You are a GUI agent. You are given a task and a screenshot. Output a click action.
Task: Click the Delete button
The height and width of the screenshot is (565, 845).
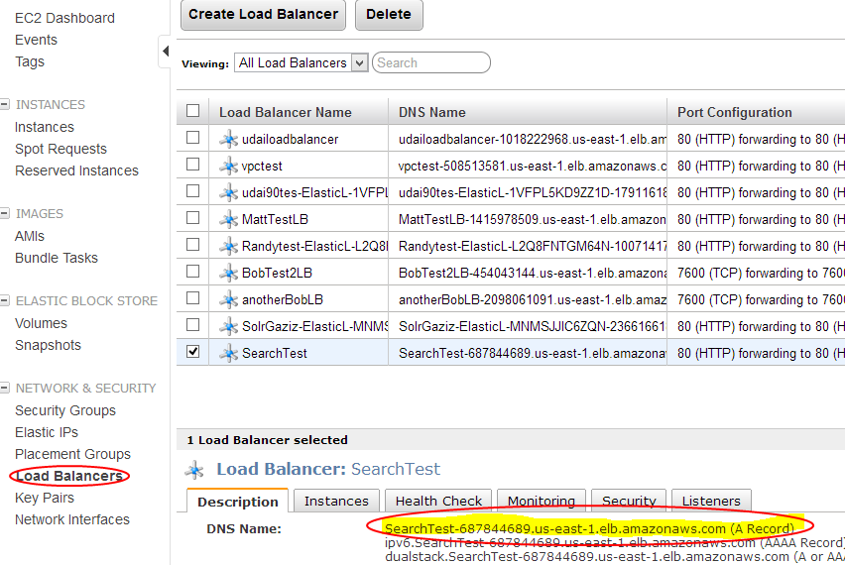click(x=389, y=15)
